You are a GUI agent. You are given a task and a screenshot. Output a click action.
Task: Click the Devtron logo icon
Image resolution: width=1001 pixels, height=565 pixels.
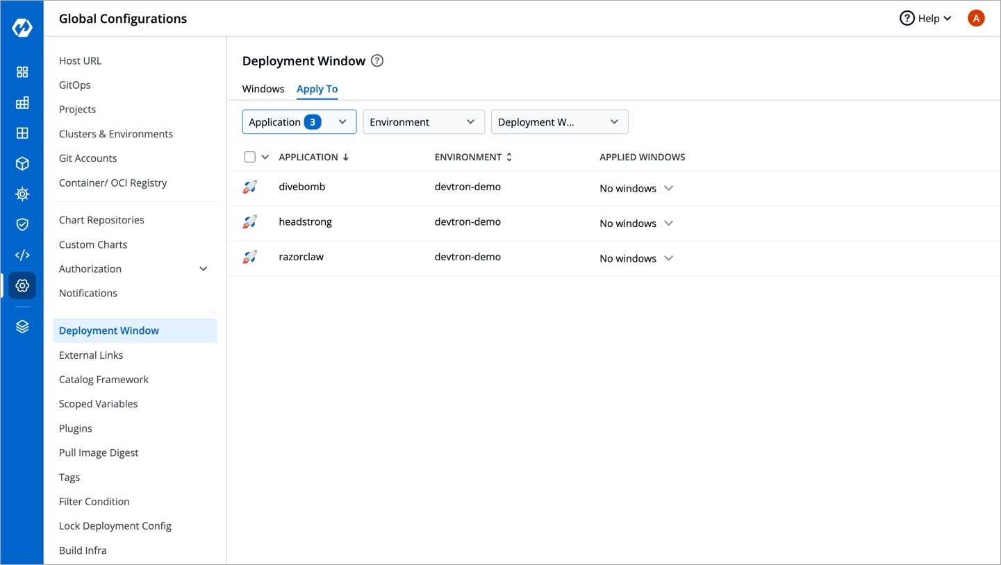(22, 28)
